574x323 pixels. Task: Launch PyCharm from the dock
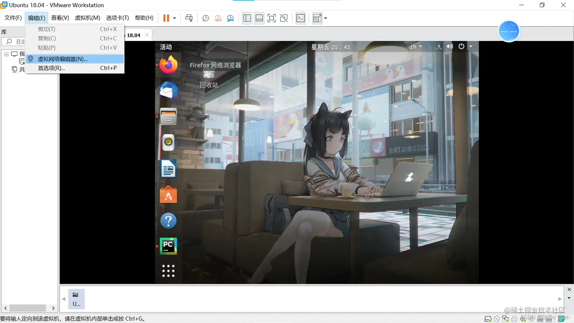click(x=168, y=246)
